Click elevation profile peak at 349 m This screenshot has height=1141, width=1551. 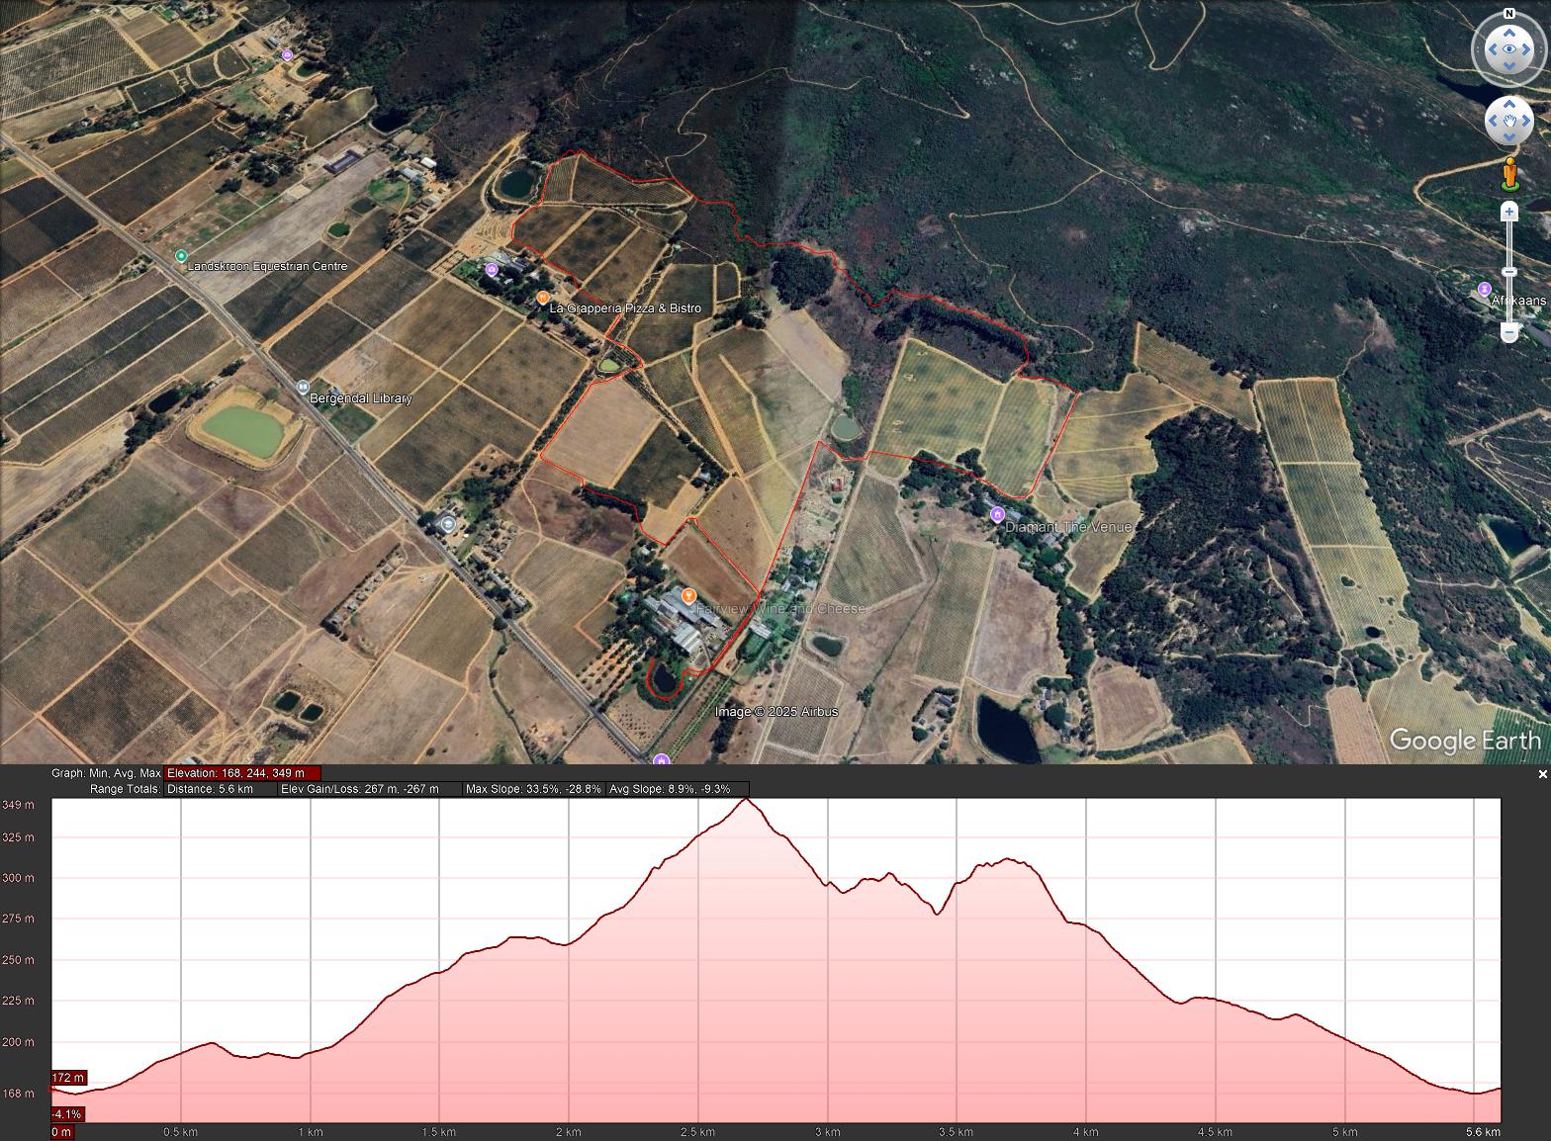(x=747, y=800)
